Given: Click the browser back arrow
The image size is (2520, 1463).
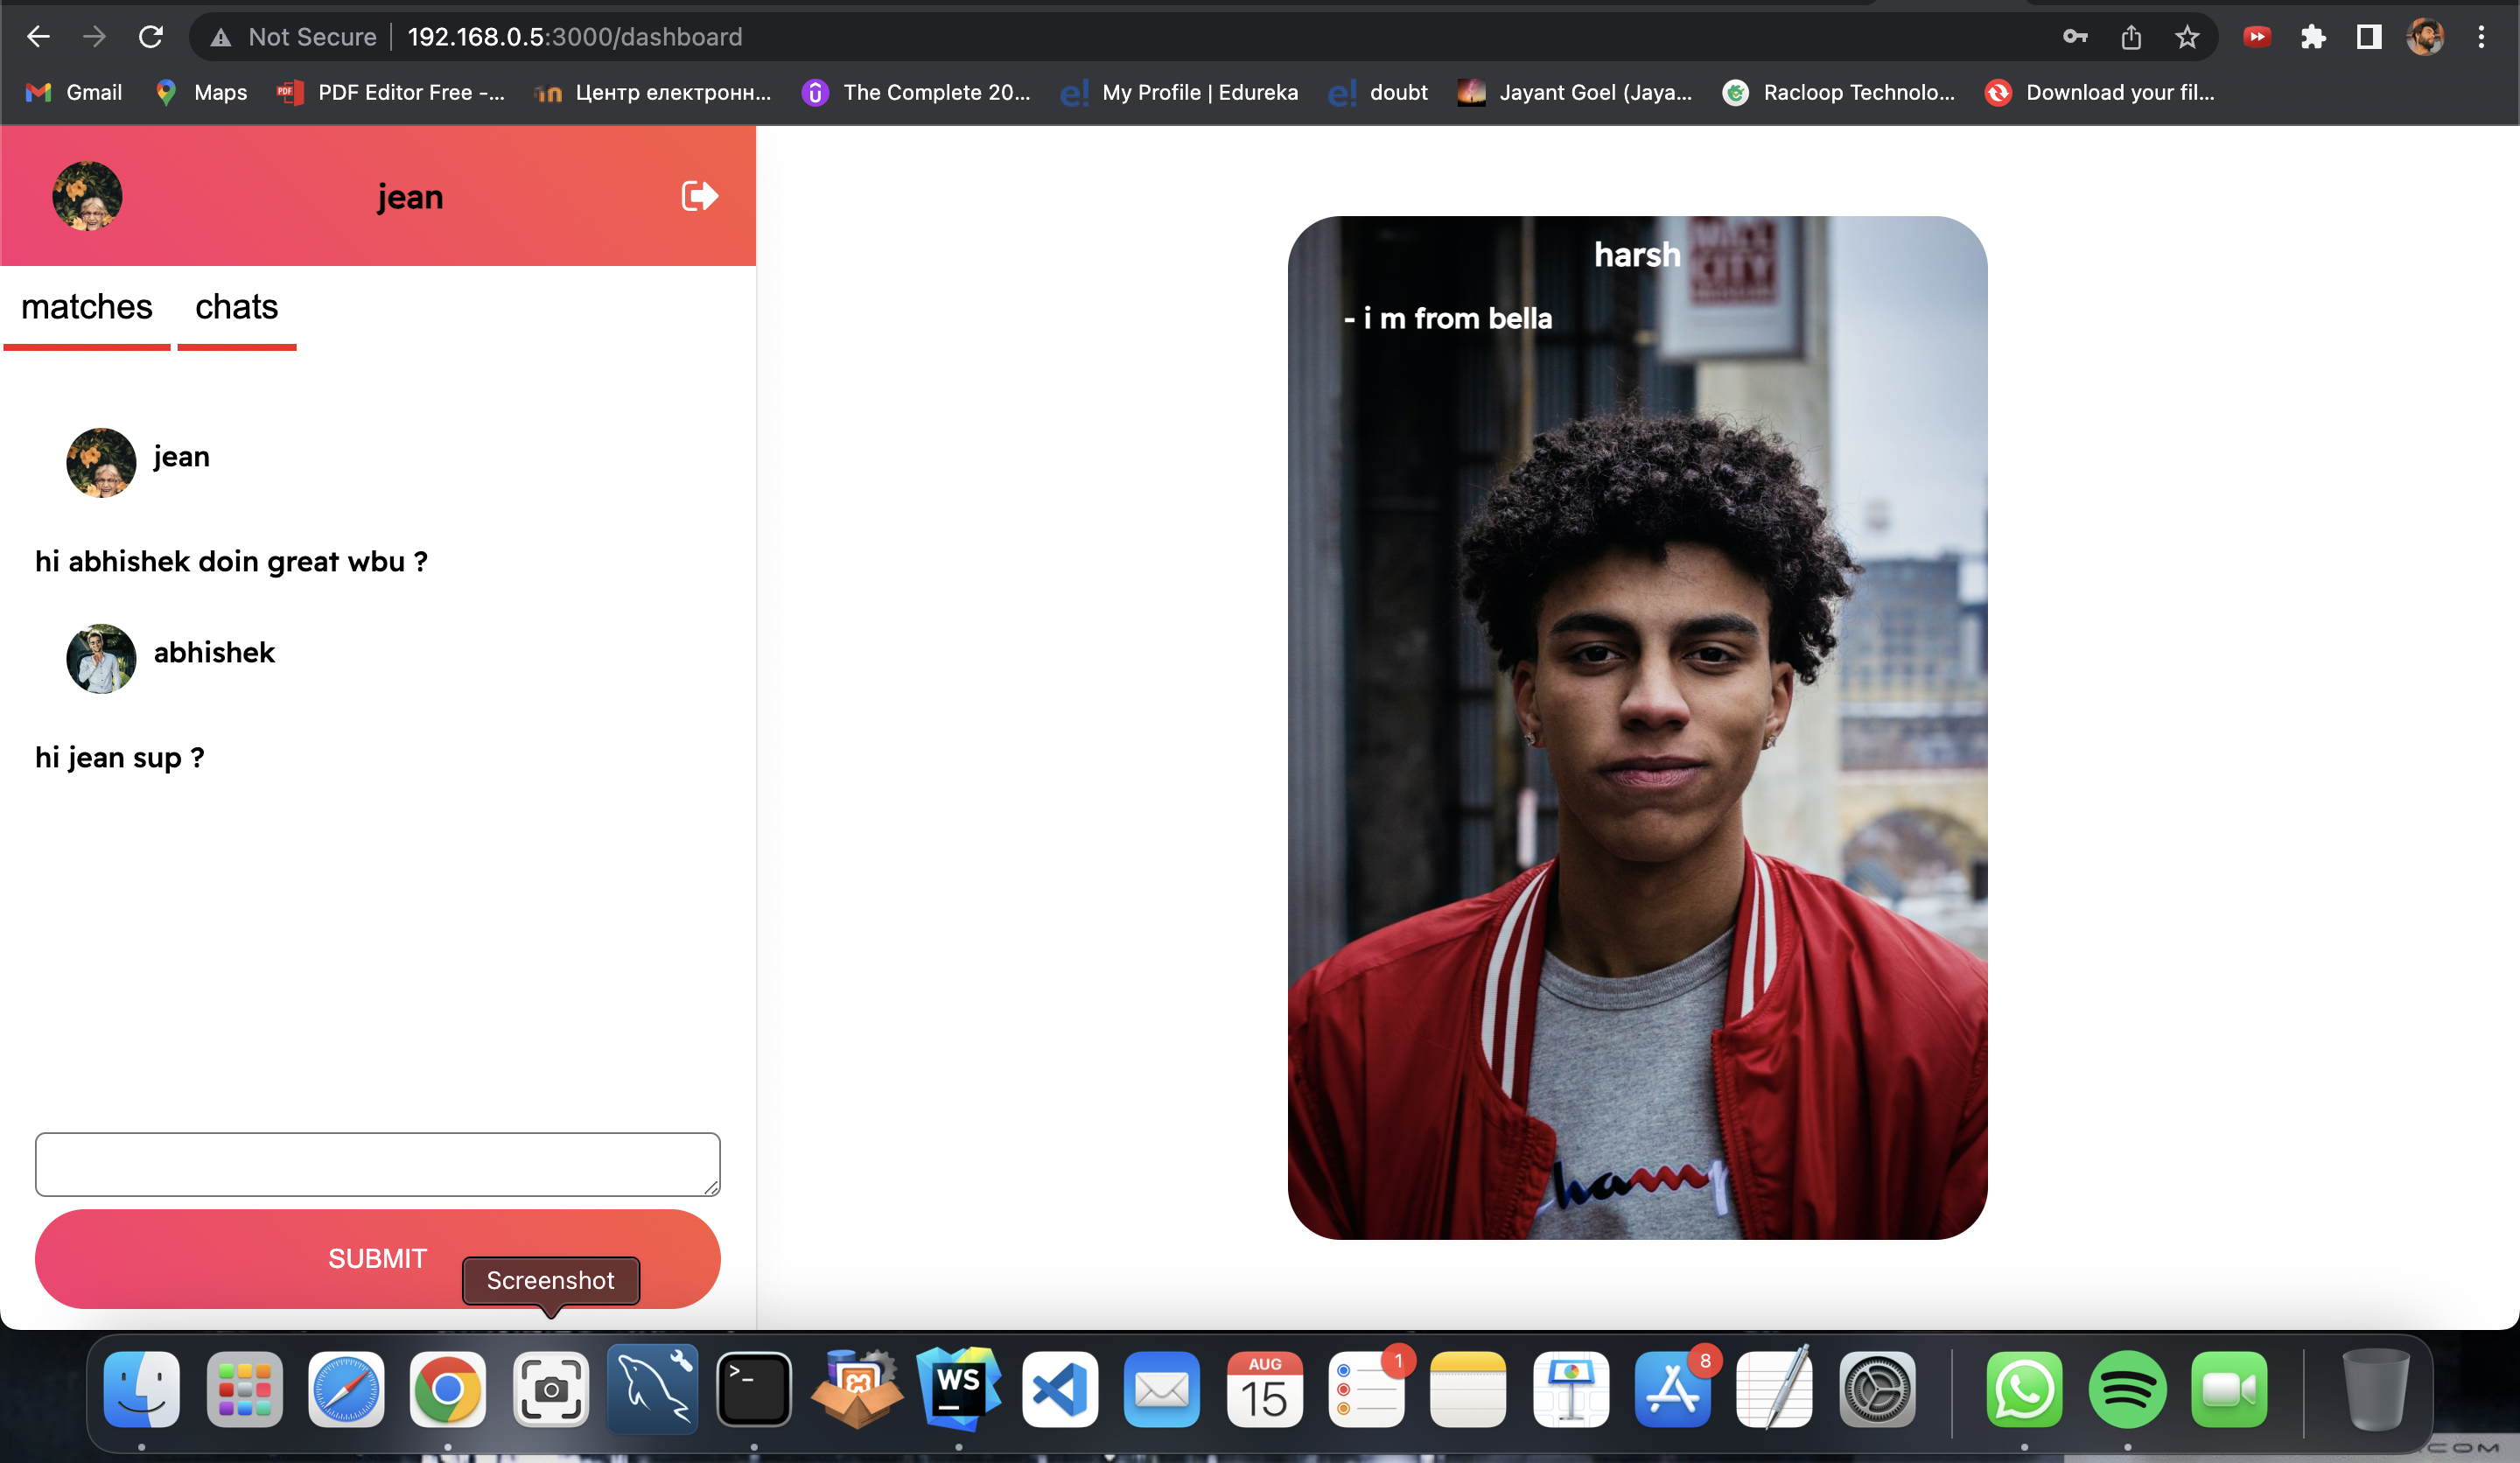Looking at the screenshot, I should tap(38, 37).
